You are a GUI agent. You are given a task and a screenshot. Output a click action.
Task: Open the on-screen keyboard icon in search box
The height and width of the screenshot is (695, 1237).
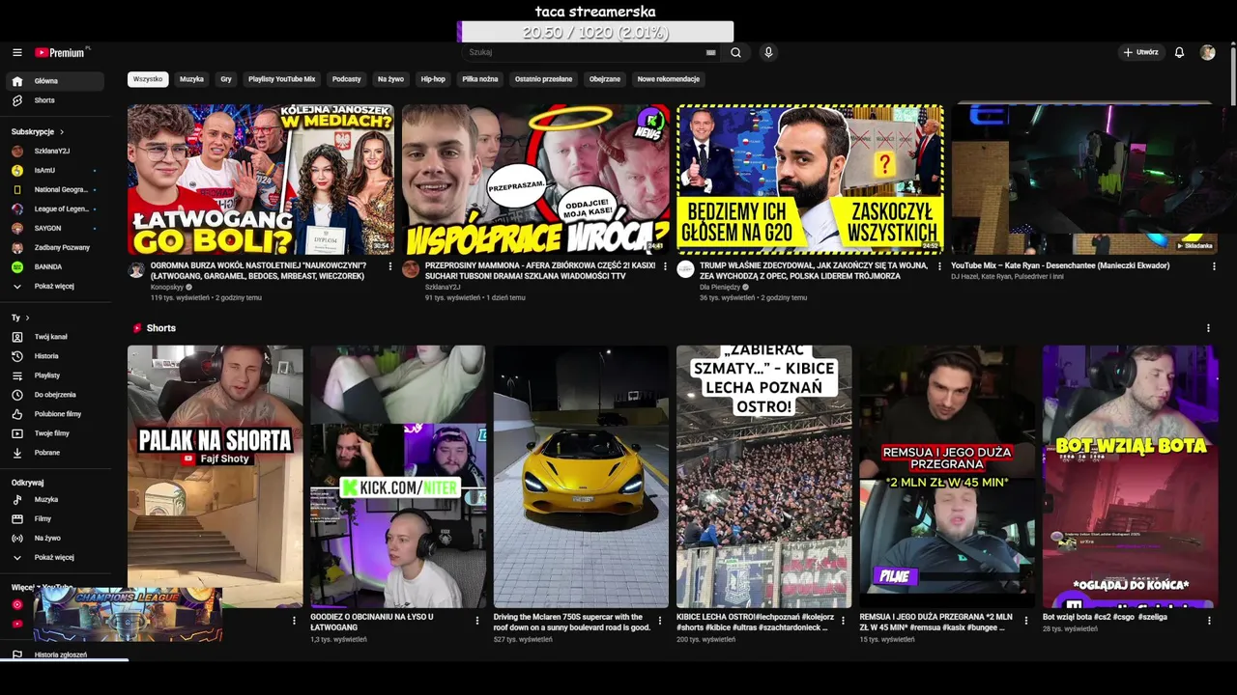tap(711, 52)
